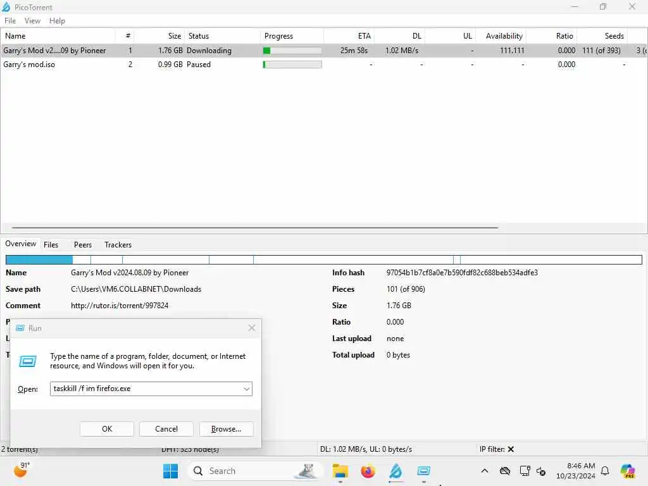648x486 pixels.
Task: Click Cancel in the Run dialog
Action: coord(166,429)
